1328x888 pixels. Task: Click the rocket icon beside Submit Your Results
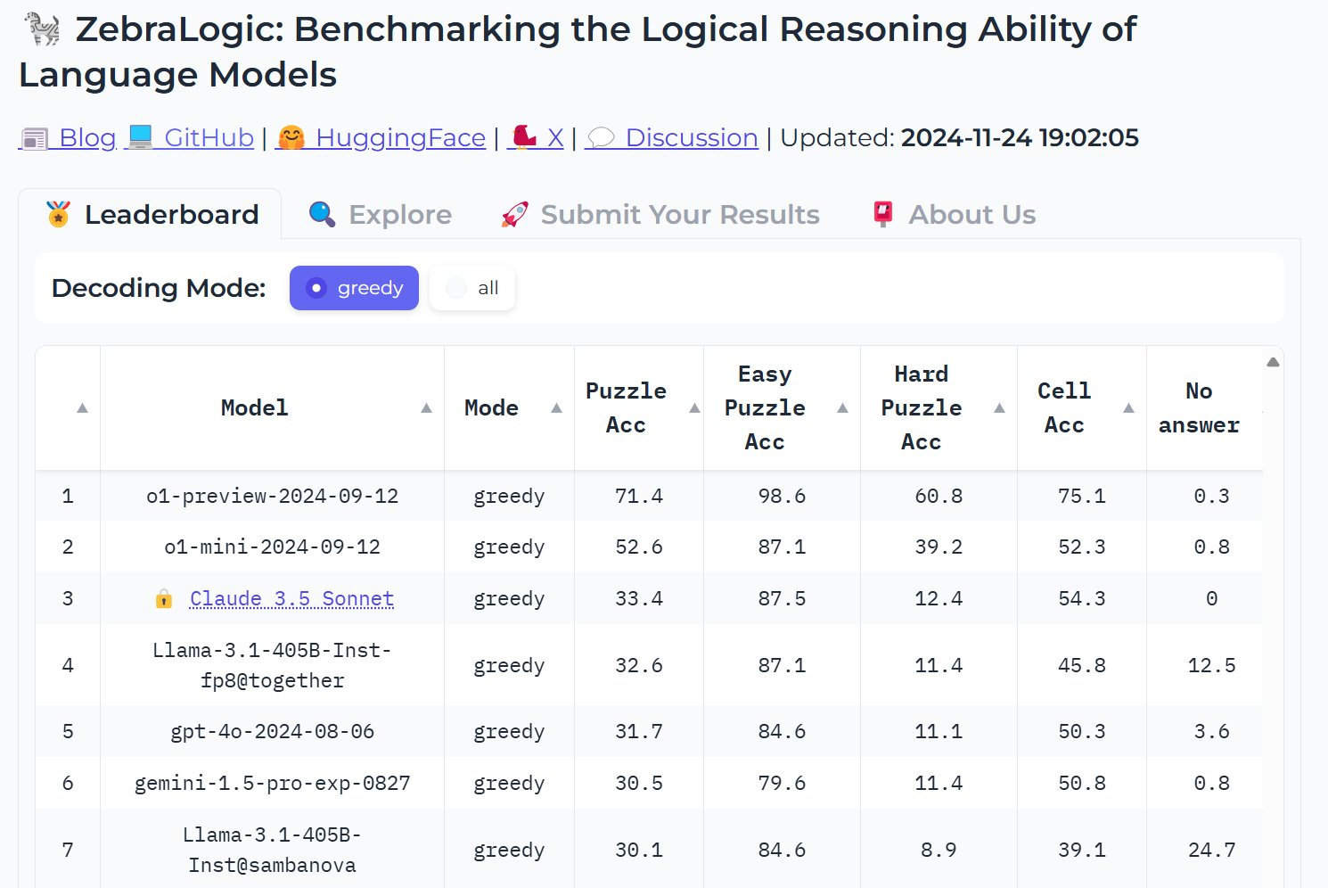tap(514, 215)
